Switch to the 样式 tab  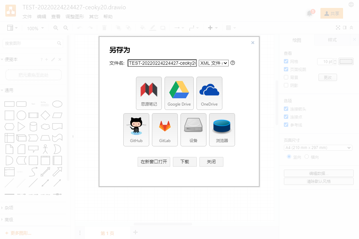(x=332, y=40)
